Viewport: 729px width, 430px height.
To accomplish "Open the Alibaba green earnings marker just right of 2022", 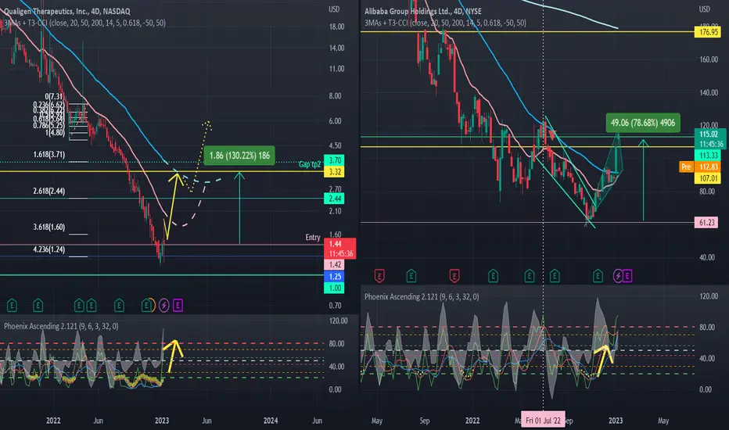I will pyautogui.click(x=494, y=276).
